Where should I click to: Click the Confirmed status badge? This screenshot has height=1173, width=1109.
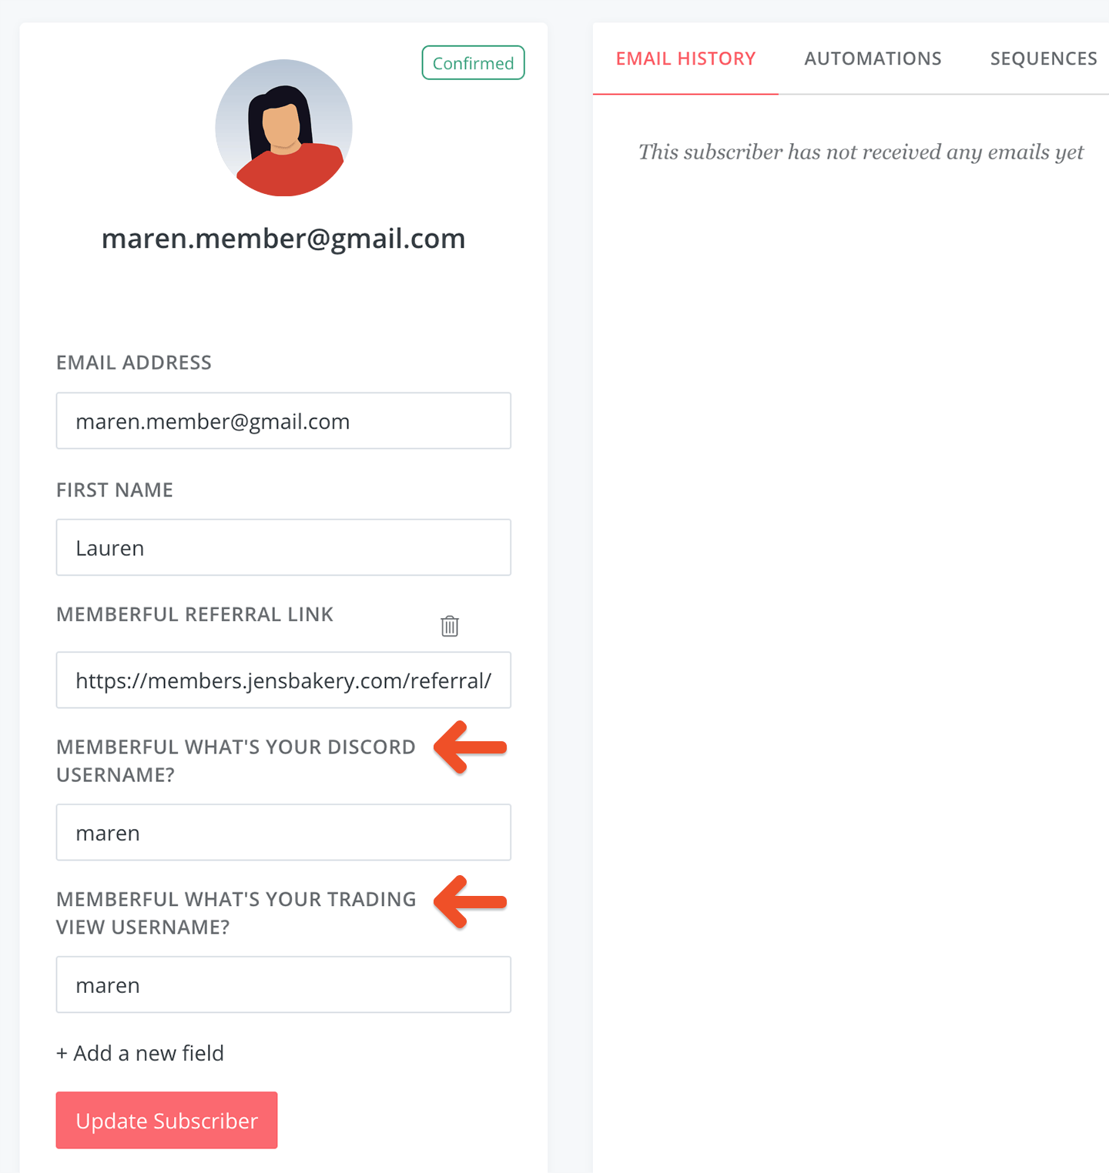pos(473,63)
